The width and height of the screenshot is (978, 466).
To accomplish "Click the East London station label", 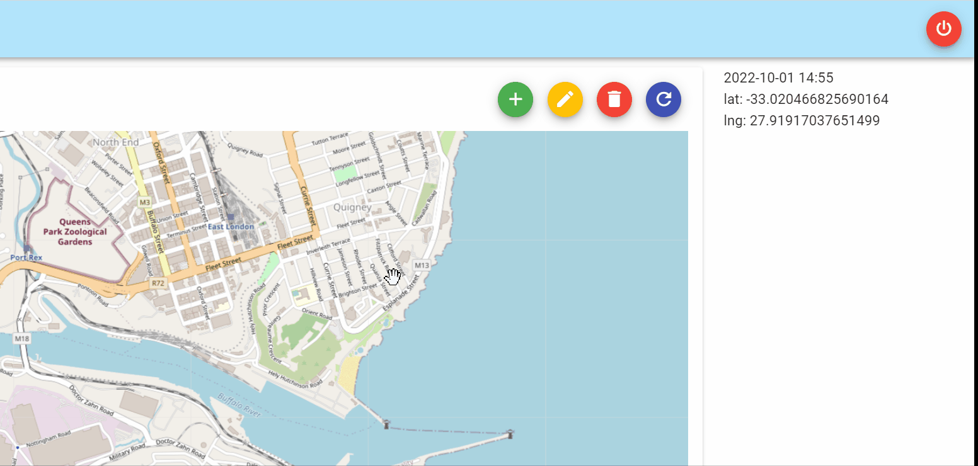I will 231,227.
